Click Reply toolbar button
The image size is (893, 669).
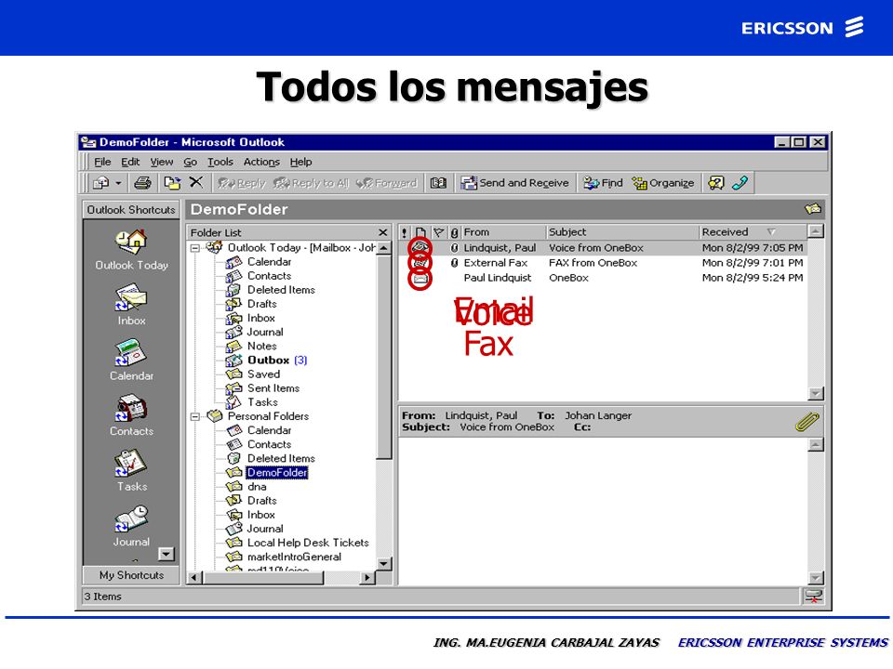coord(242,183)
